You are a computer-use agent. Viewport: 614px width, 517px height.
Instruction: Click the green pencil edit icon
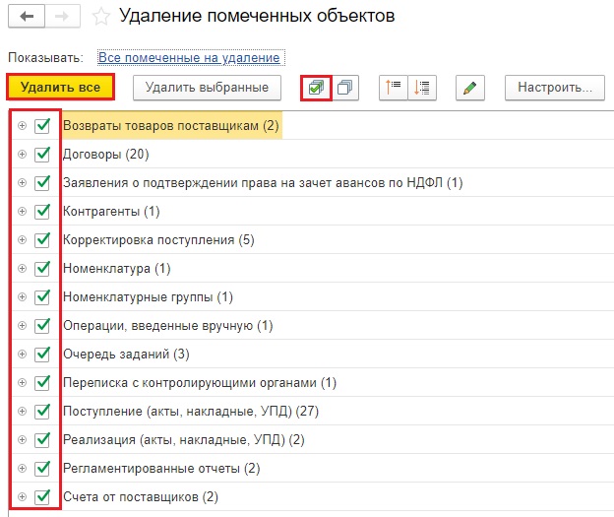click(471, 88)
